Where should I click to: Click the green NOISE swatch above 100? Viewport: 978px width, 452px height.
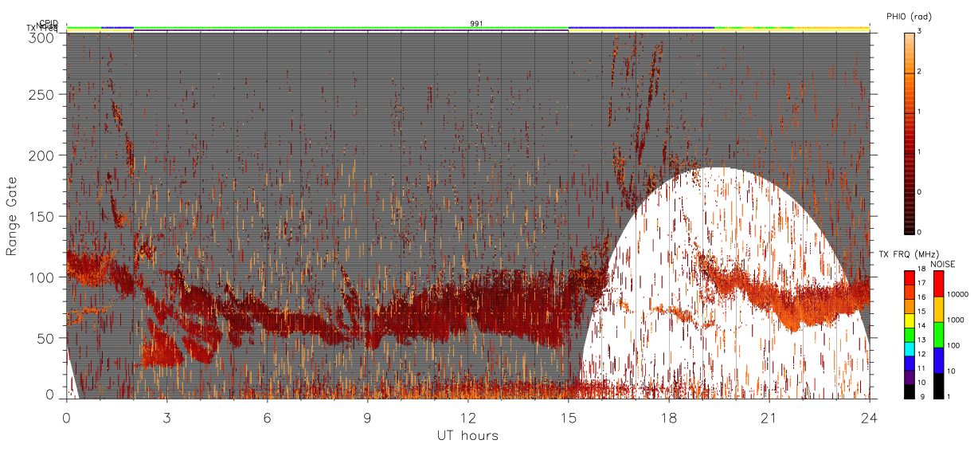point(938,335)
